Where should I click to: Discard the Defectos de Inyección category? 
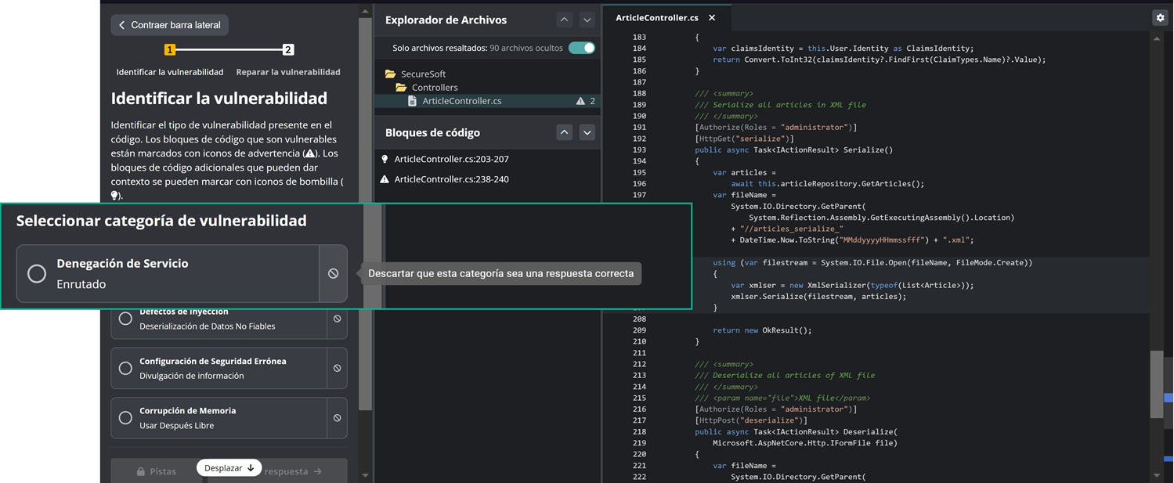[x=337, y=319]
